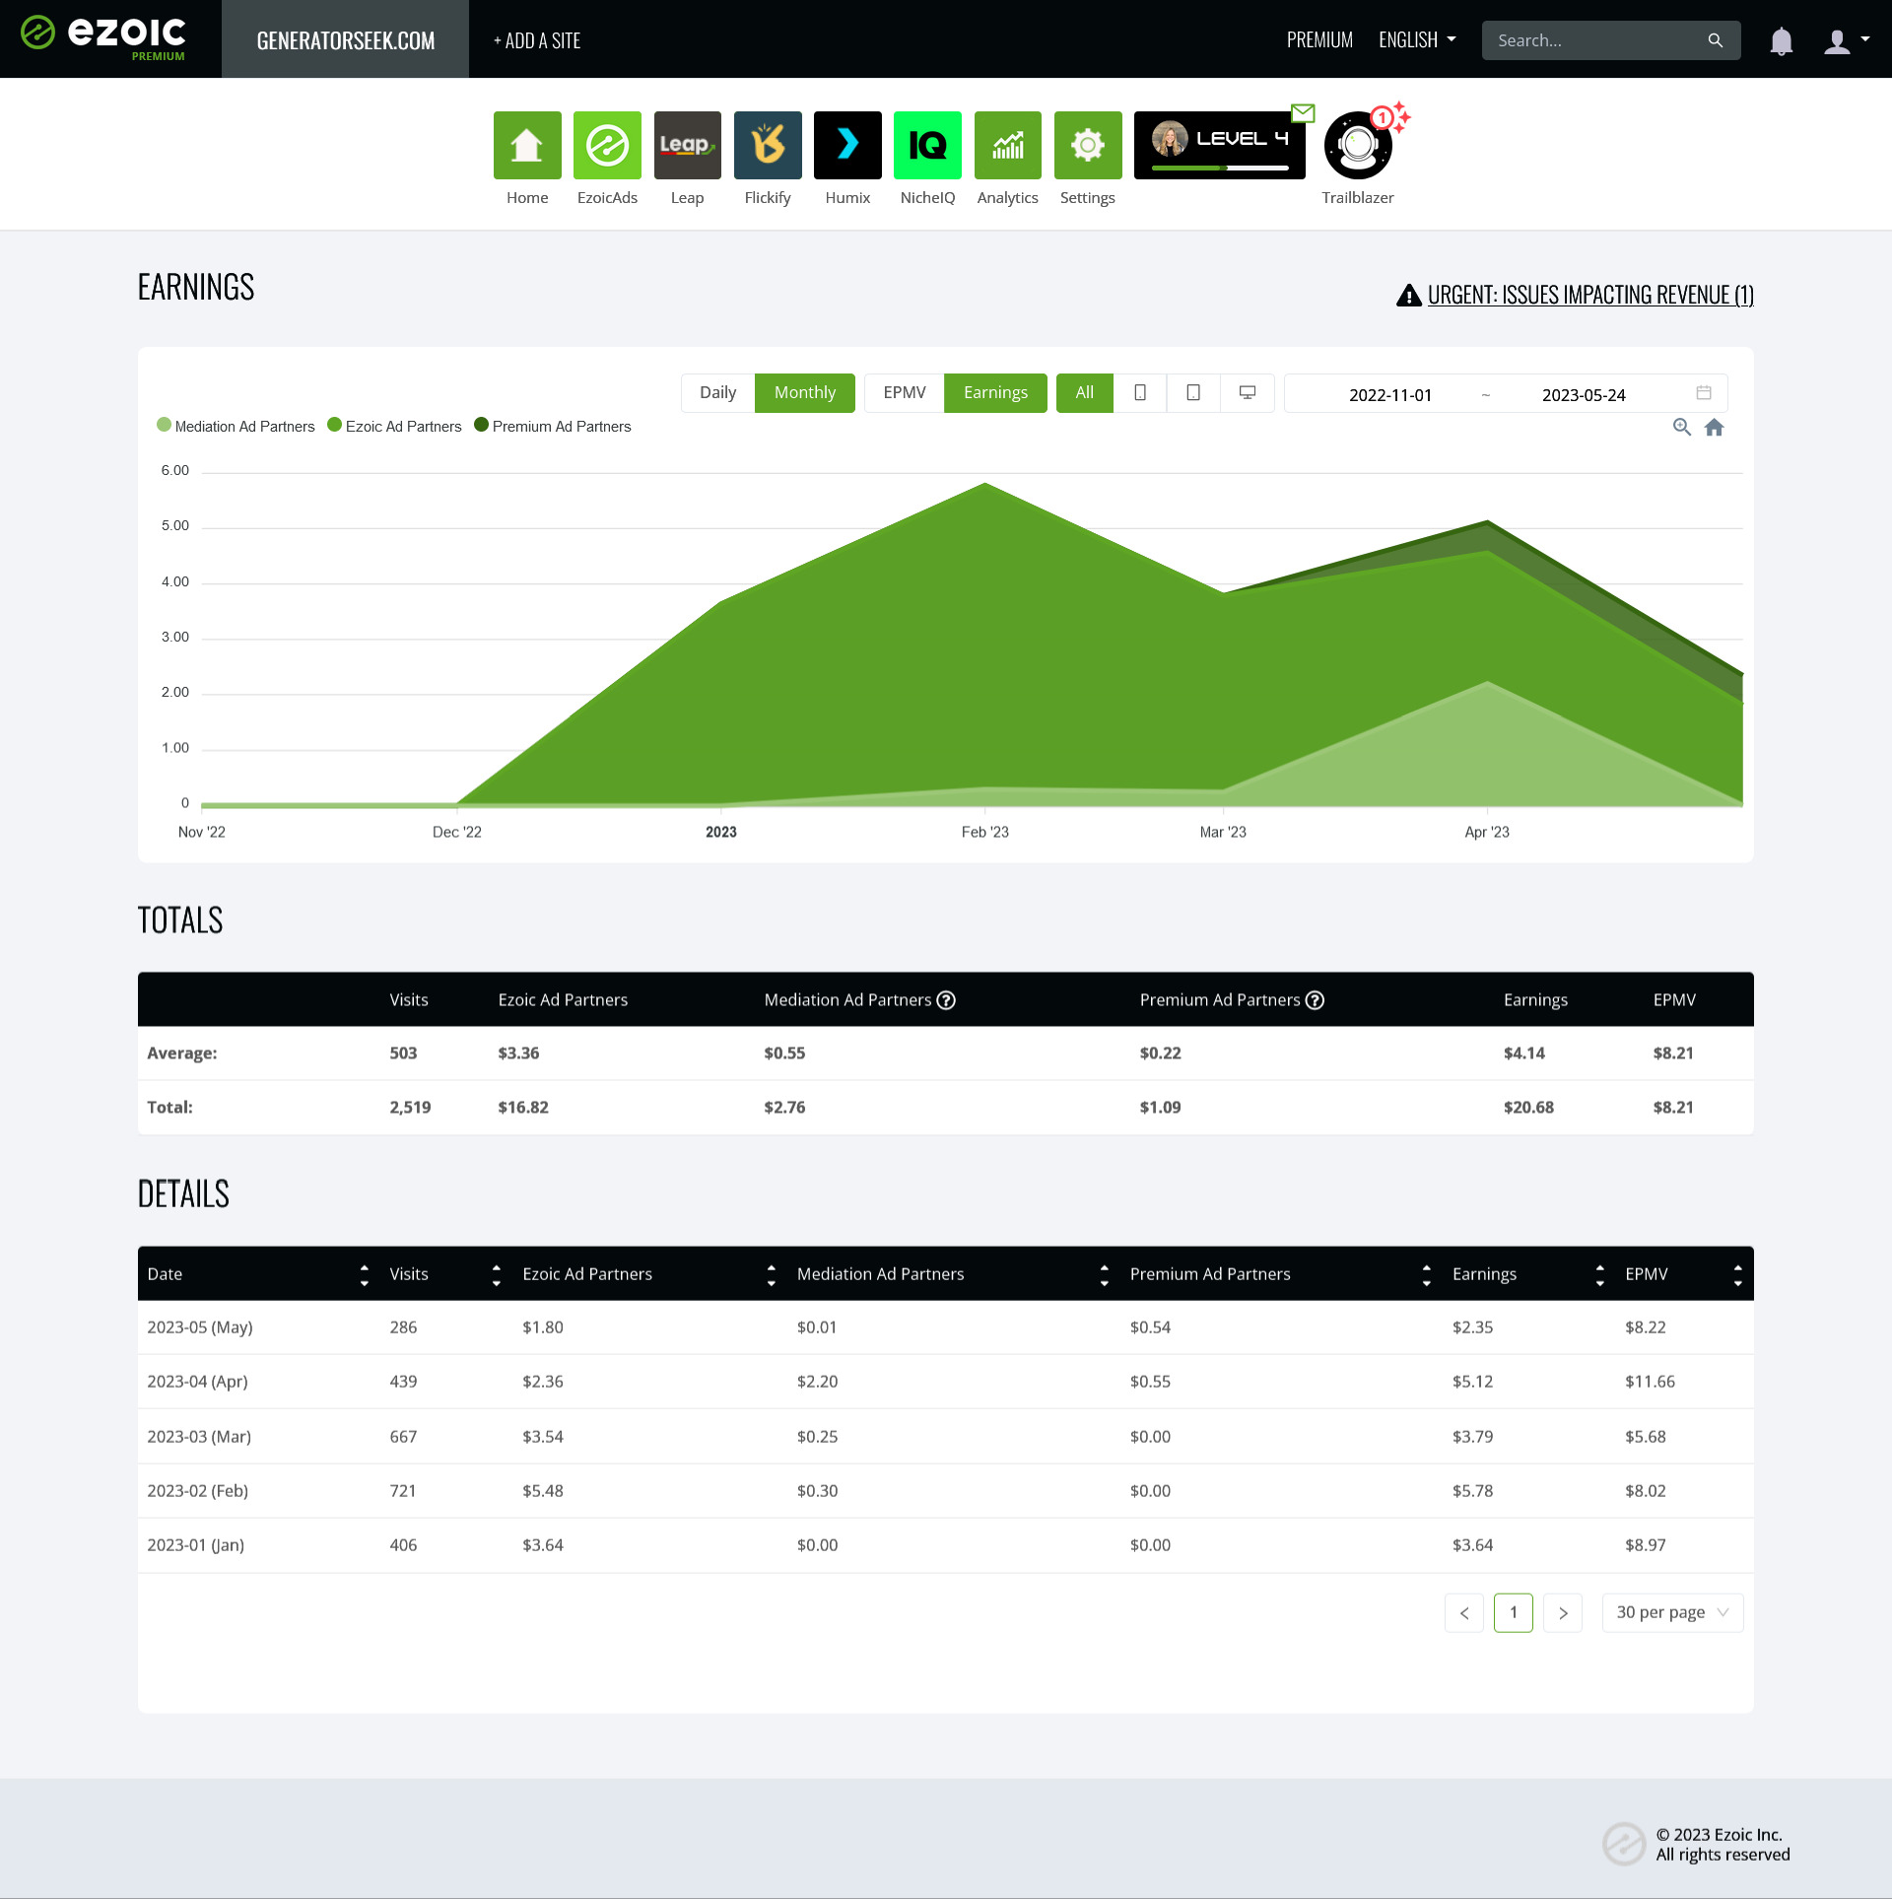Select page 1 in pagination
The width and height of the screenshot is (1892, 1899).
(1514, 1612)
